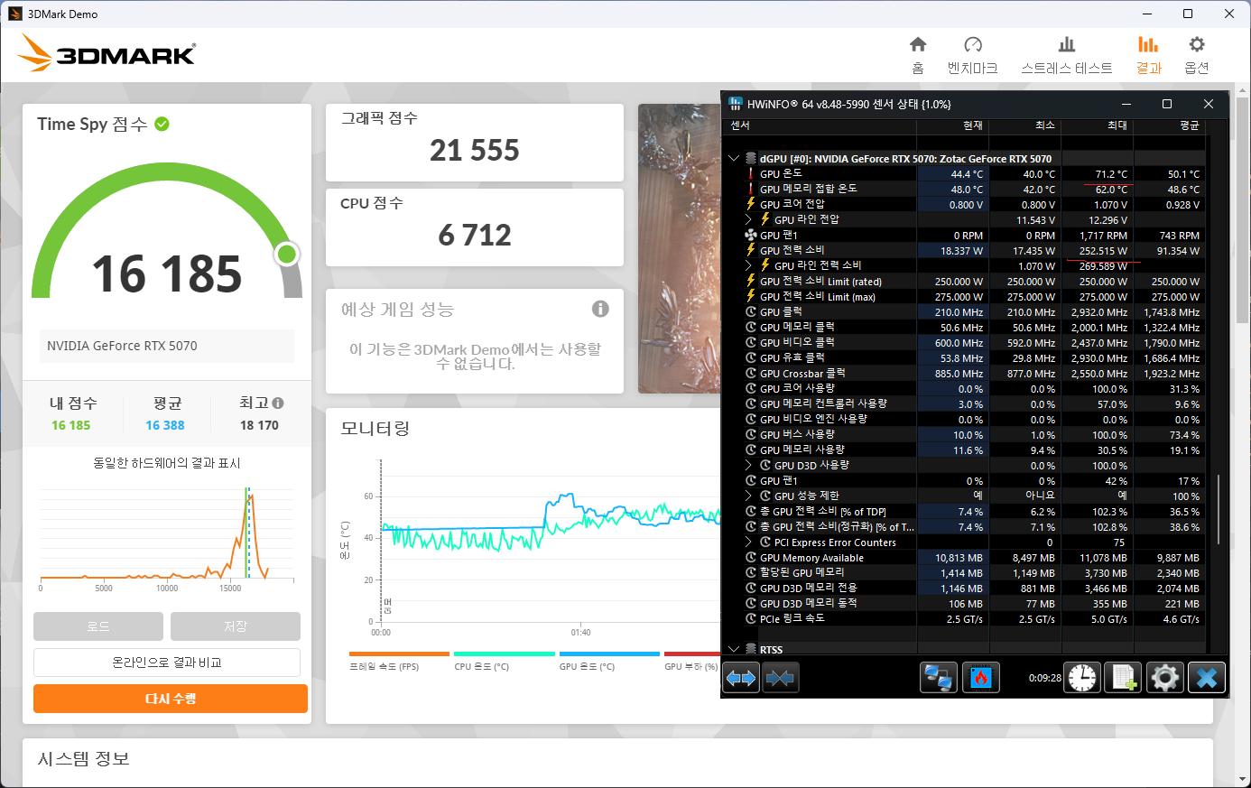Expand the GPU D3D 사용량 row

(748, 466)
